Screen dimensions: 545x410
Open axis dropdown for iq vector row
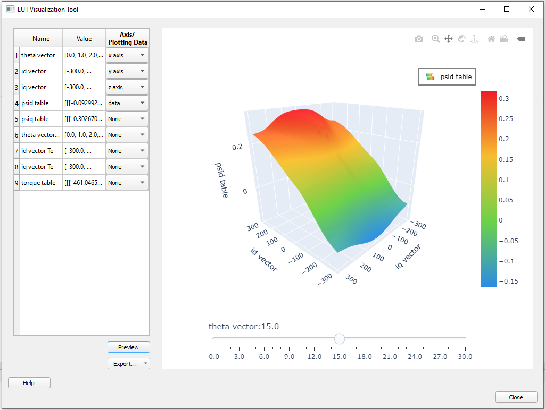[x=127, y=87]
